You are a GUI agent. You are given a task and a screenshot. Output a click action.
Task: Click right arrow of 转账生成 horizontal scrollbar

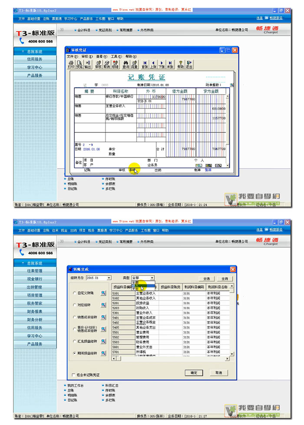pyautogui.click(x=227, y=359)
